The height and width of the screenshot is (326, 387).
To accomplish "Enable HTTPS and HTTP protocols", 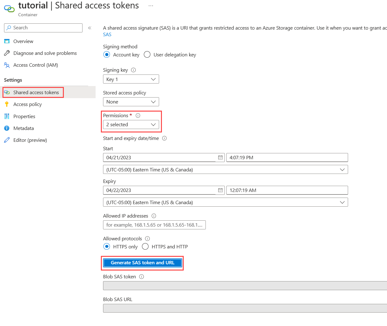I will (145, 247).
